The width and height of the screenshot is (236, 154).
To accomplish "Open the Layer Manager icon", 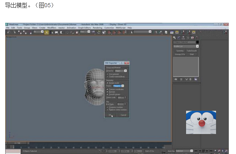I will (166, 32).
